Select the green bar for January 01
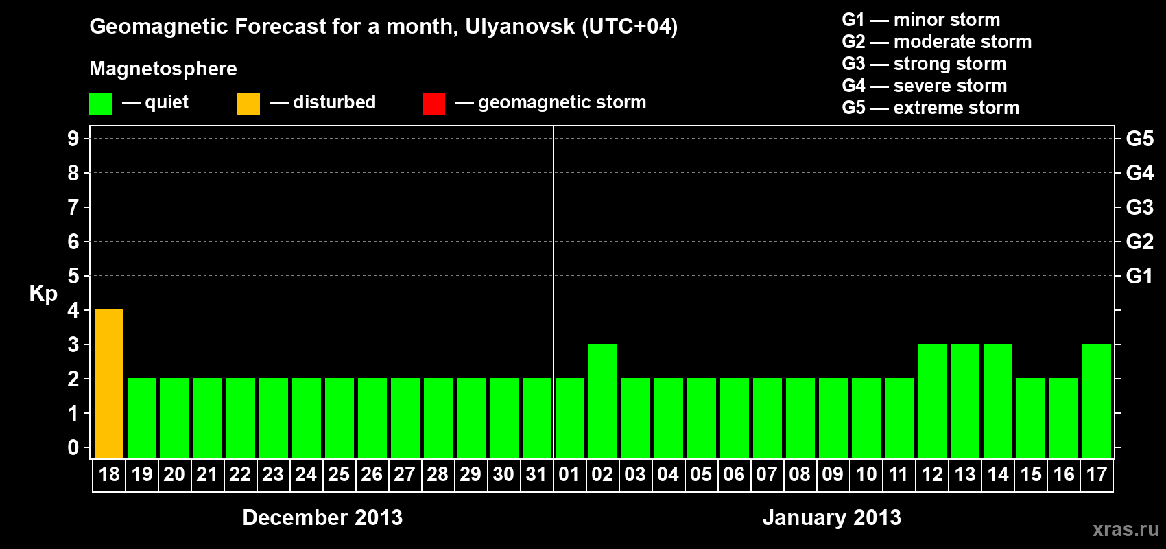This screenshot has height=549, width=1166. click(x=570, y=418)
